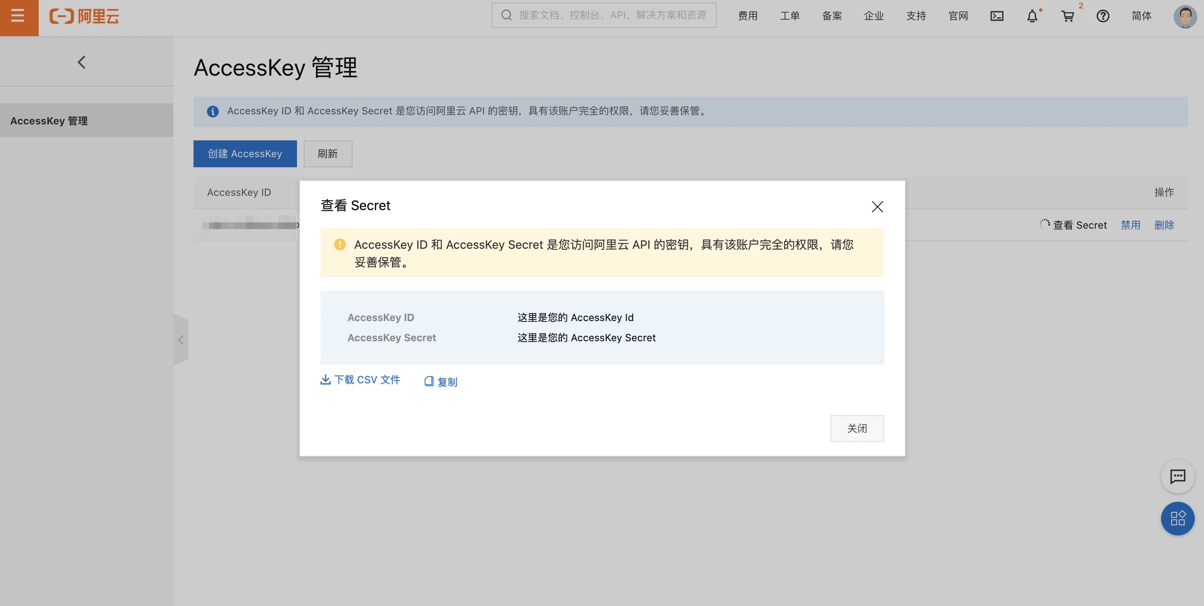
Task: Click the close X icon on dialog
Action: click(878, 206)
